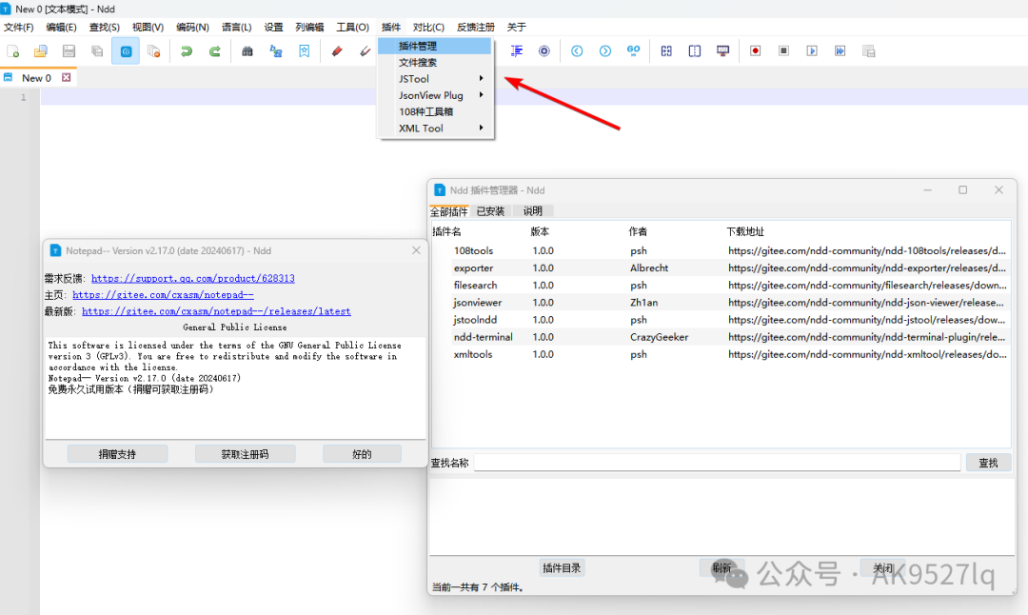1028x615 pixels.
Task: Start macro recording with red dot icon
Action: 755,51
